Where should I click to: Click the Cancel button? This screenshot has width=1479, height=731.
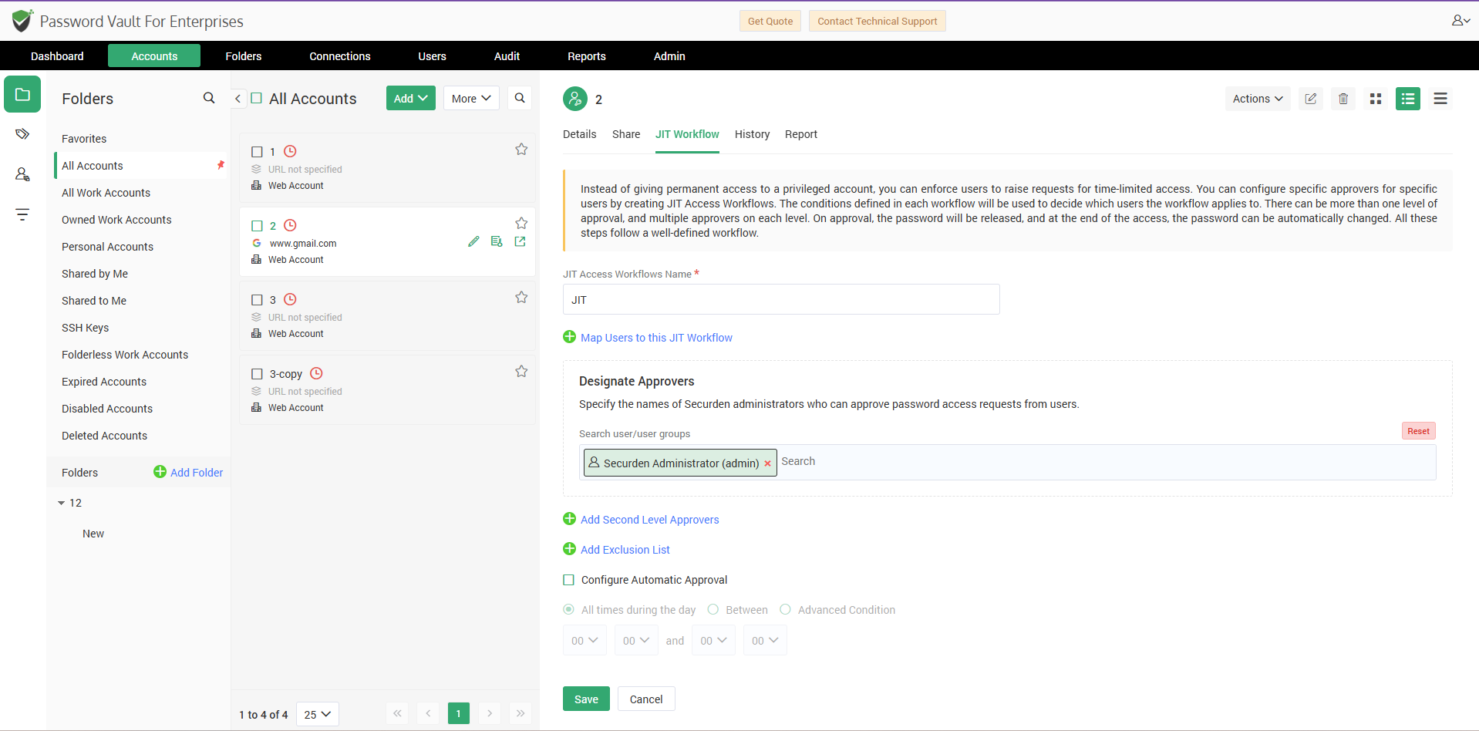click(646, 699)
